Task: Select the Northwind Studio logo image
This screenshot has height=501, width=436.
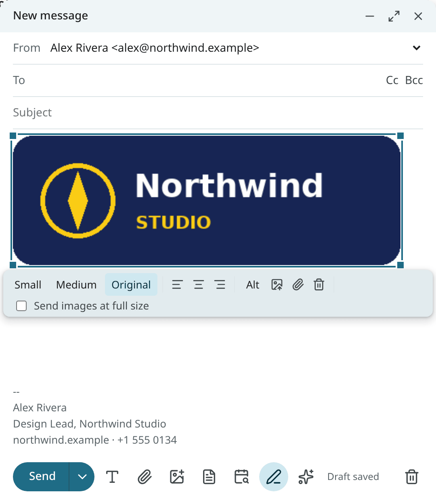Action: click(x=207, y=200)
